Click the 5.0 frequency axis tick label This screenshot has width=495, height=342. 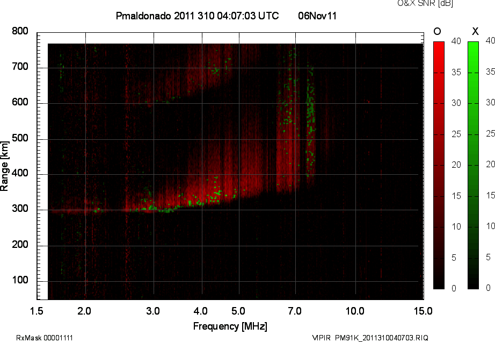238,311
